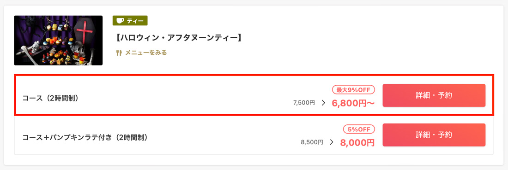The width and height of the screenshot is (508, 170).
Task: Open the Halloween afternoon tea thumbnail photo
Action: click(58, 41)
